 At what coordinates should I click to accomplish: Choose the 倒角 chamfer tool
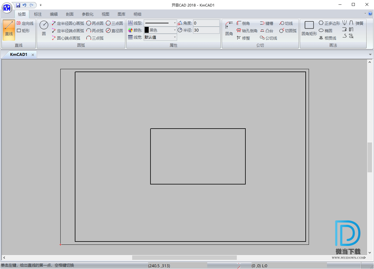tap(243, 23)
